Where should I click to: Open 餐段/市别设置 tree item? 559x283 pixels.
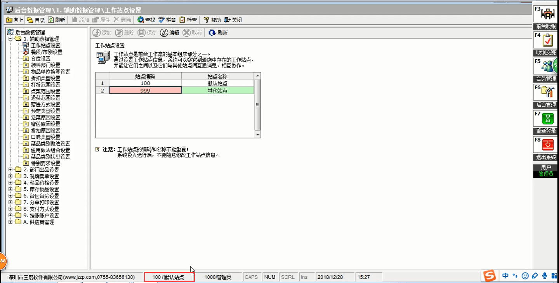(46, 52)
